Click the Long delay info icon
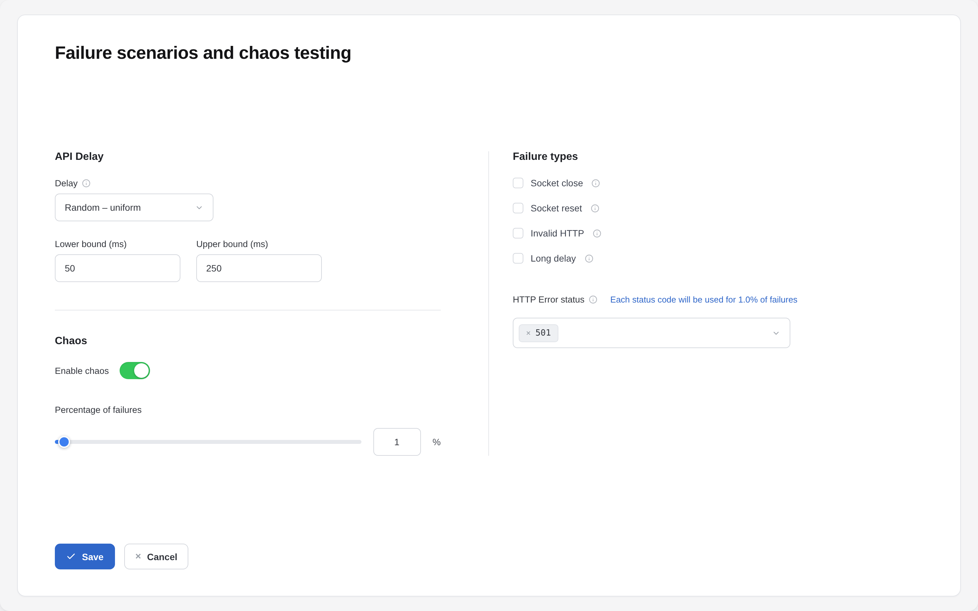The width and height of the screenshot is (978, 611). point(589,259)
